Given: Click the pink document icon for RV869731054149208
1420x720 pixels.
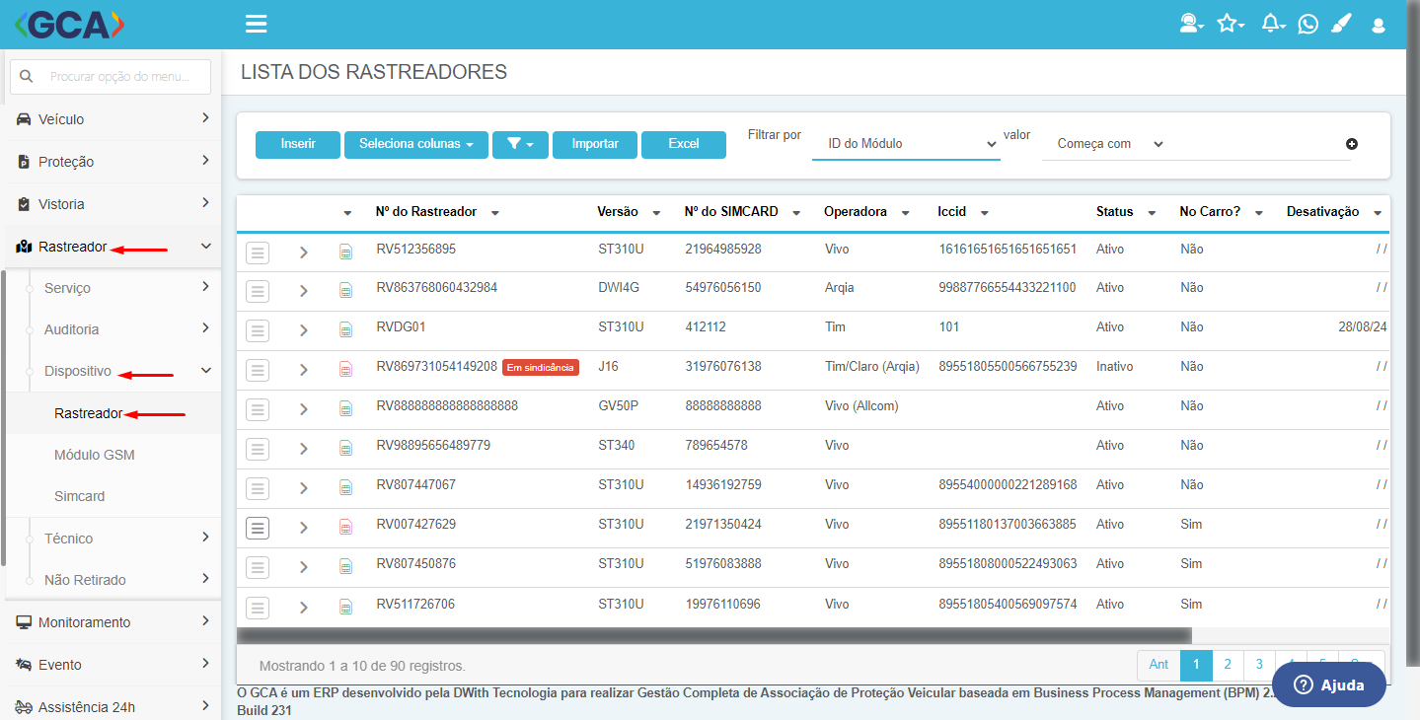Looking at the screenshot, I should (345, 369).
